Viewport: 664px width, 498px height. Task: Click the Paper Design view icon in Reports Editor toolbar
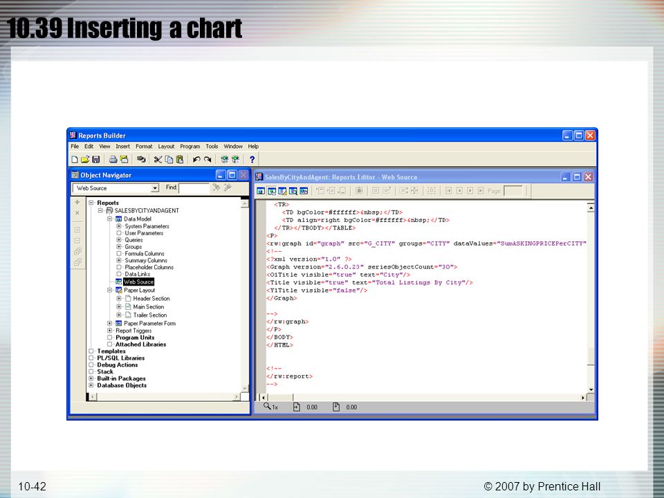click(x=293, y=191)
